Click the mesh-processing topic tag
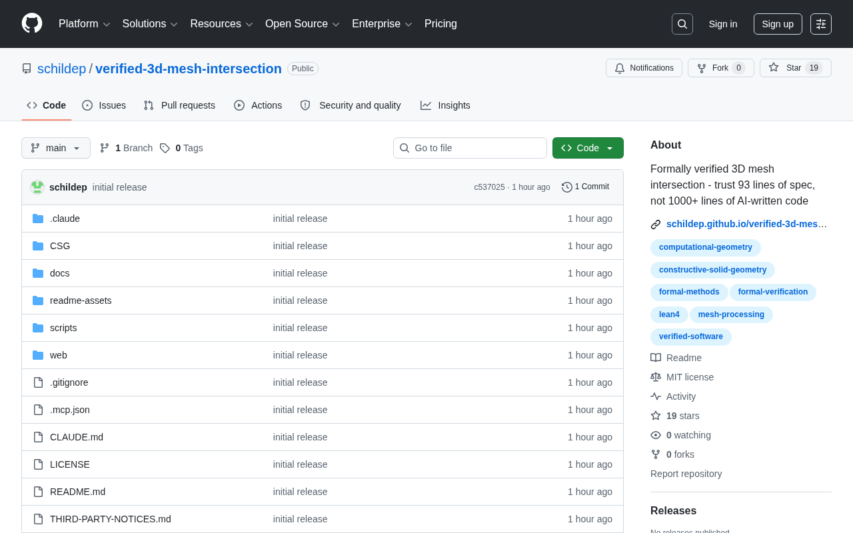Image resolution: width=853 pixels, height=533 pixels. [x=731, y=315]
